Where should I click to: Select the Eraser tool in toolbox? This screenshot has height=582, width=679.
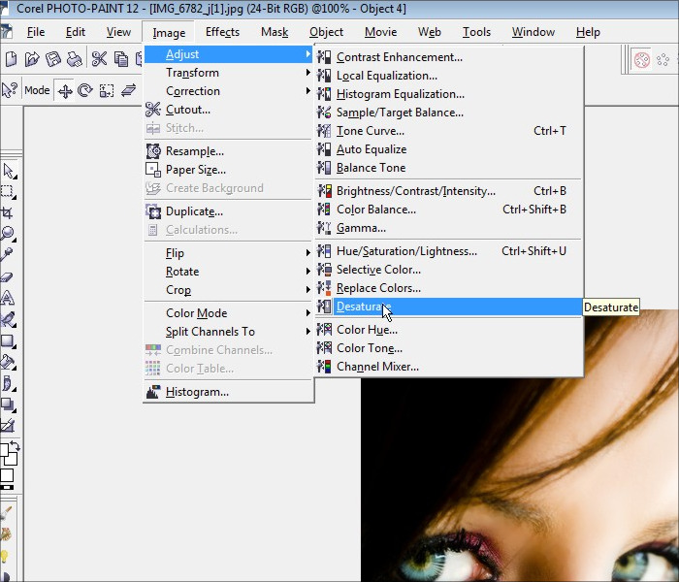(8, 276)
